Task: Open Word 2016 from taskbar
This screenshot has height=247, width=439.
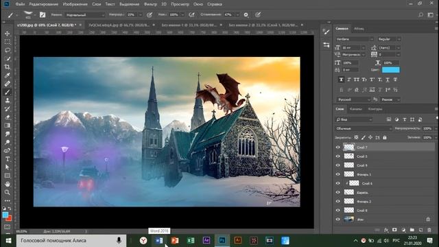Action: point(159,241)
